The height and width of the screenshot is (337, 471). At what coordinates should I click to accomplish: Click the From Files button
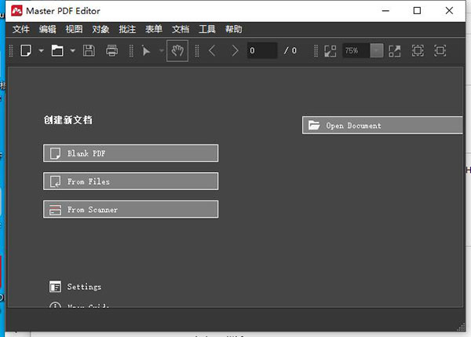coord(130,181)
